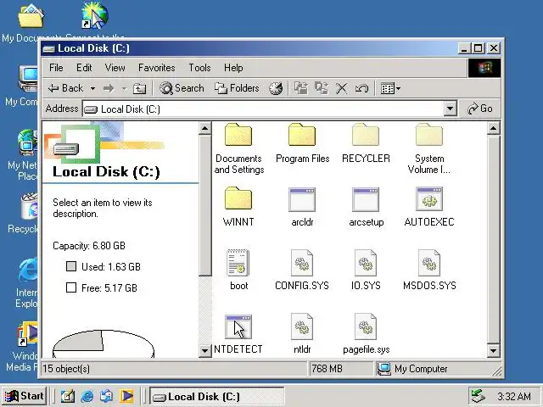The width and height of the screenshot is (543, 407).
Task: Click the Move To toolbar icon
Action: point(301,88)
